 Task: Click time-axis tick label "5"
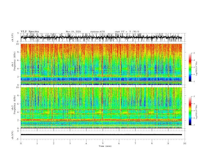pos(103,143)
